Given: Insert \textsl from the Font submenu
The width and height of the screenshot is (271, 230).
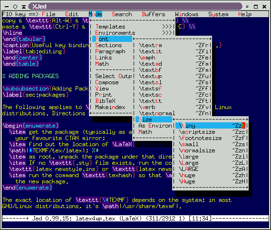Looking at the screenshot, I should click(x=173, y=82).
